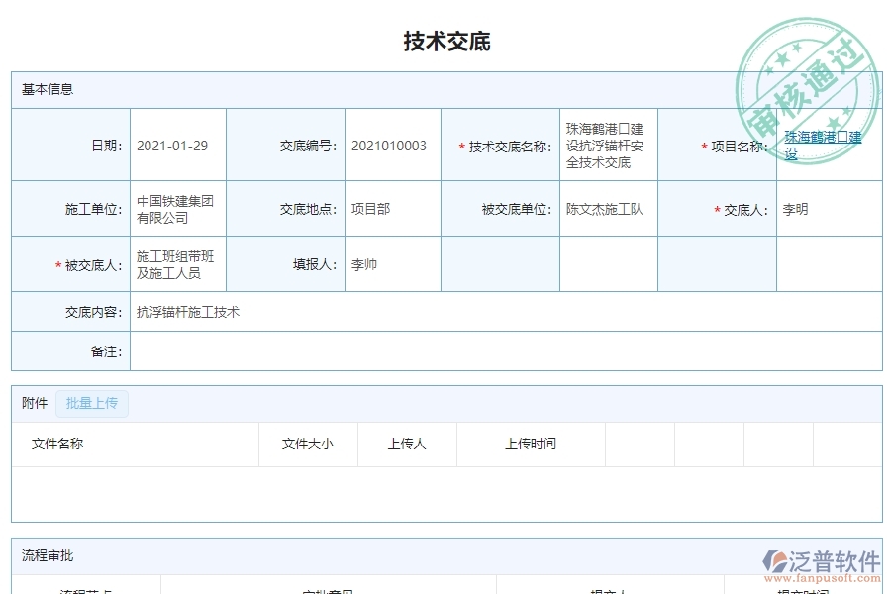Viewport: 891px width, 594px height.
Task: Open the 批量上传 batch upload button
Action: pyautogui.click(x=91, y=403)
